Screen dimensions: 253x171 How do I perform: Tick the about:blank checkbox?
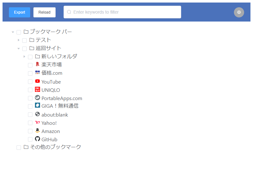pyautogui.click(x=30, y=115)
